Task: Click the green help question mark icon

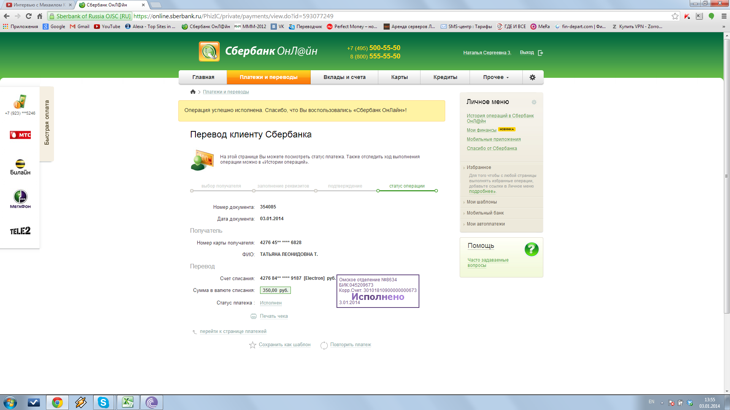Action: 532,249
